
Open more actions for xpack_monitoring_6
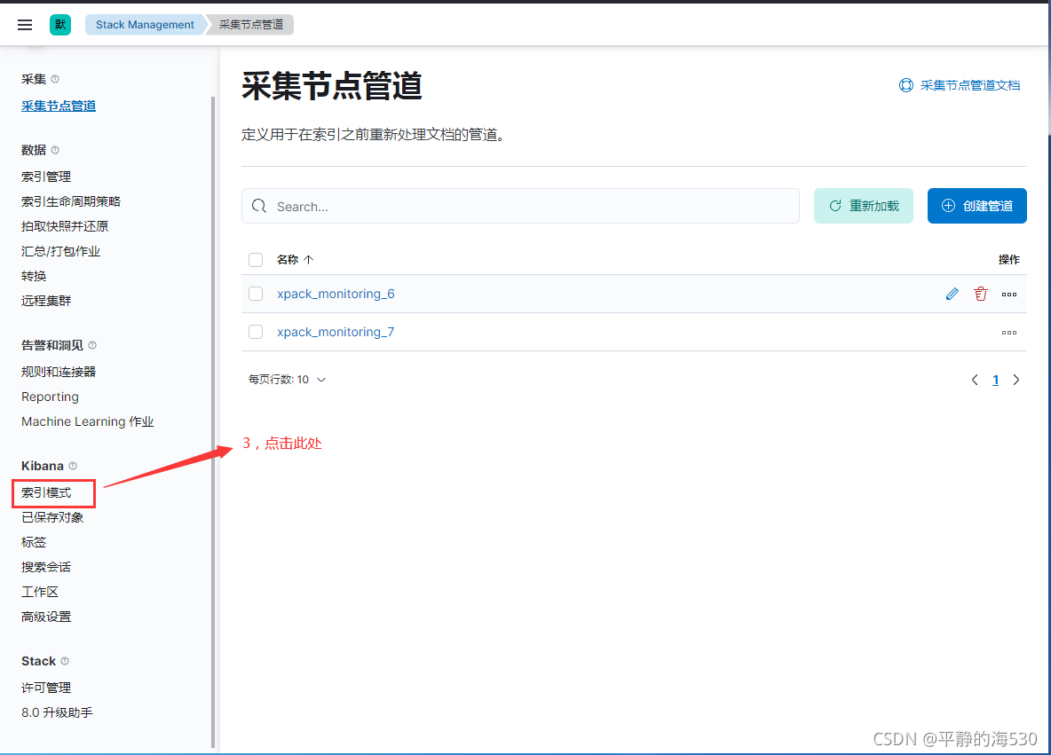(x=1008, y=294)
